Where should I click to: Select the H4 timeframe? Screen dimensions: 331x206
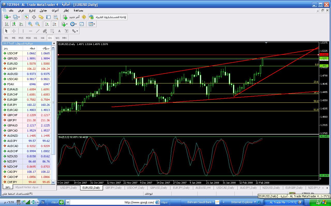click(43, 38)
